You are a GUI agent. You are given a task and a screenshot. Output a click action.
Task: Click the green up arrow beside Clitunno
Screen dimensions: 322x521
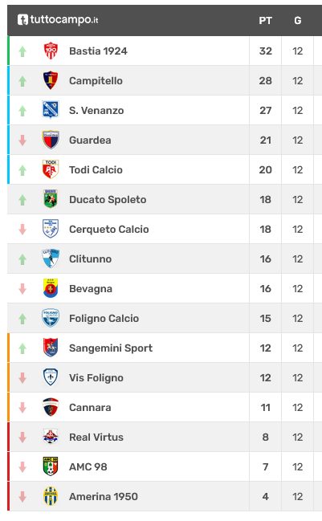pyautogui.click(x=22, y=259)
